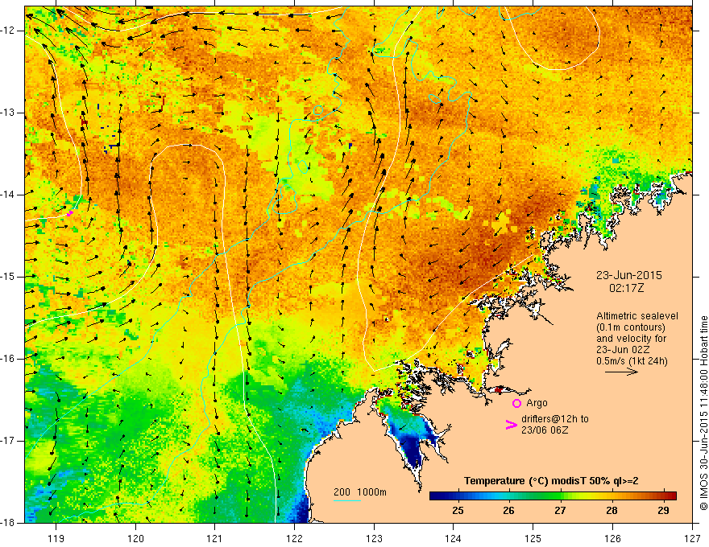The image size is (709, 547).
Task: Click the IMOS copyright timestamp text
Action: click(x=703, y=413)
